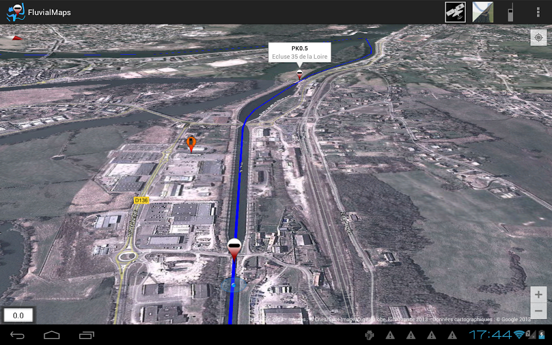Switch map and satellite layer view

click(482, 12)
